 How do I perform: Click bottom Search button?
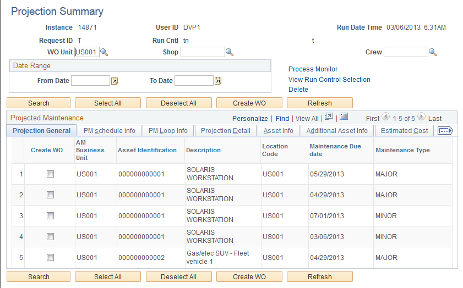(x=39, y=277)
